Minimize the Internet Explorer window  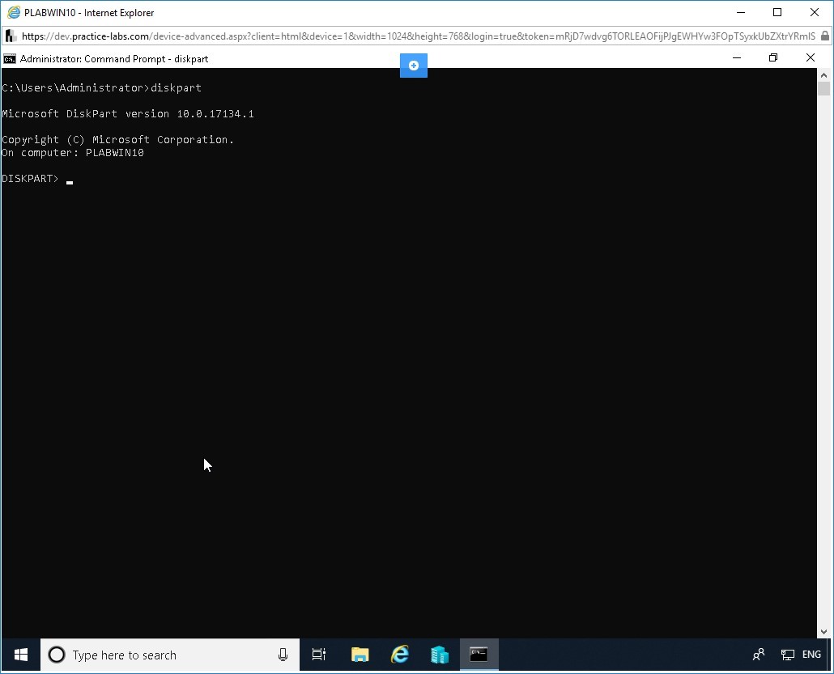pos(741,12)
